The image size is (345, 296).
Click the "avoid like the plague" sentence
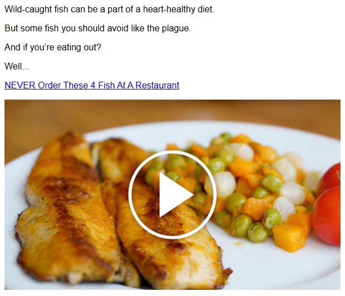97,29
